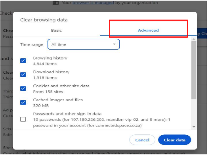Uncheck the Browsing history checkbox

(x=23, y=61)
